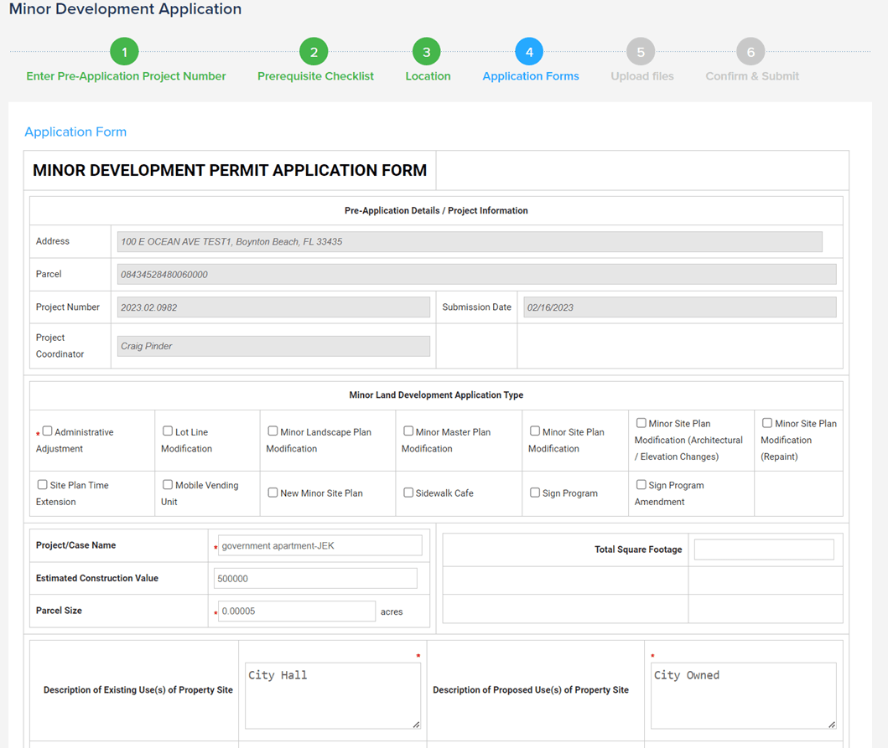Viewport: 888px width, 748px height.
Task: Enable the Lot Line Modification checkbox
Action: click(168, 431)
